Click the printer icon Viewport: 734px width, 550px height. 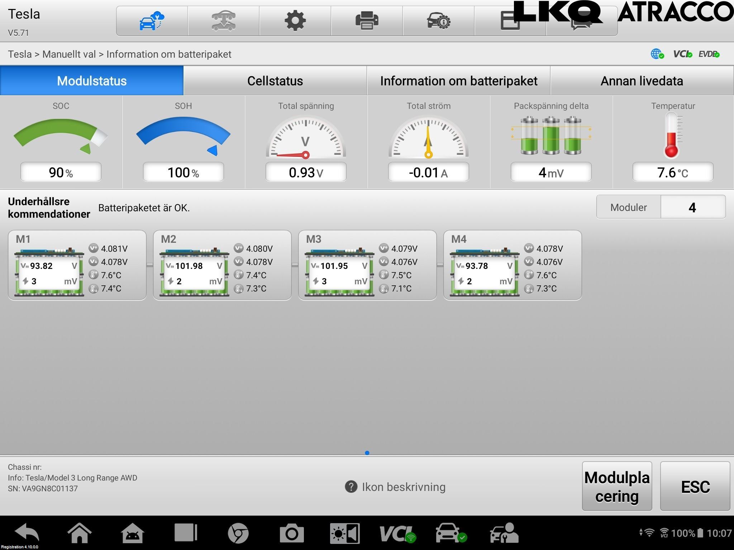[x=367, y=21]
